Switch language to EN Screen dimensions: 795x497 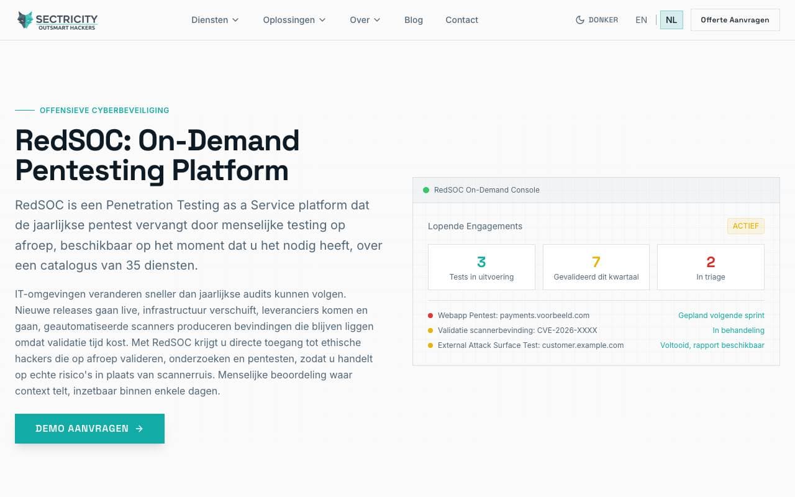tap(642, 20)
